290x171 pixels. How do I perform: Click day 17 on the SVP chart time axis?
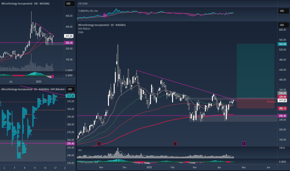55,168
